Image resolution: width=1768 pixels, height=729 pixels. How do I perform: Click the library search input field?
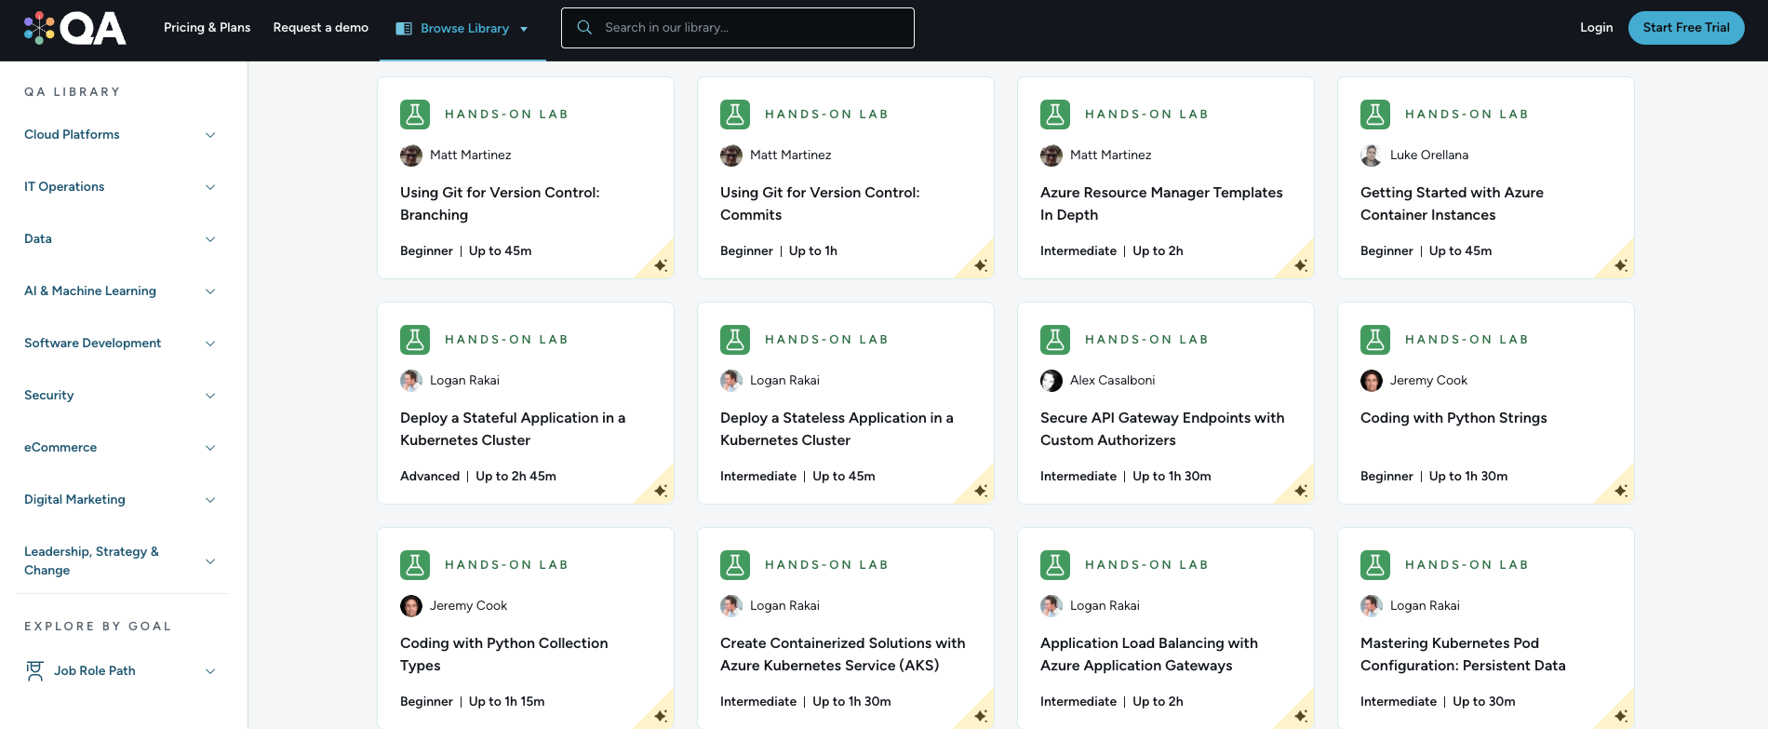pos(738,28)
